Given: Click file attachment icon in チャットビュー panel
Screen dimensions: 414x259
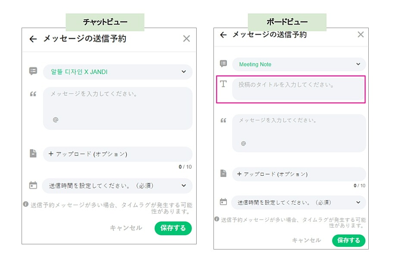Looking at the screenshot, I should [x=33, y=154].
